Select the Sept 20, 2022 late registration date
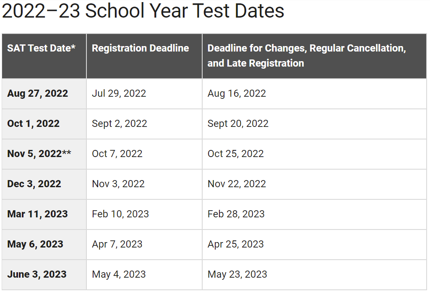430x294 pixels. pos(238,124)
